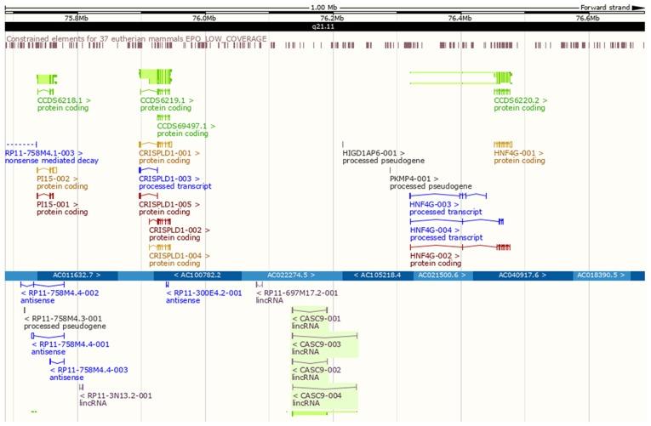
Task: Open the PI15-002 protein coding transcript
Action: pos(62,179)
